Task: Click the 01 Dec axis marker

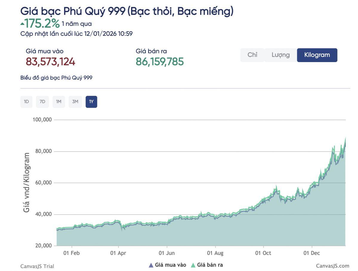Action: click(x=312, y=253)
